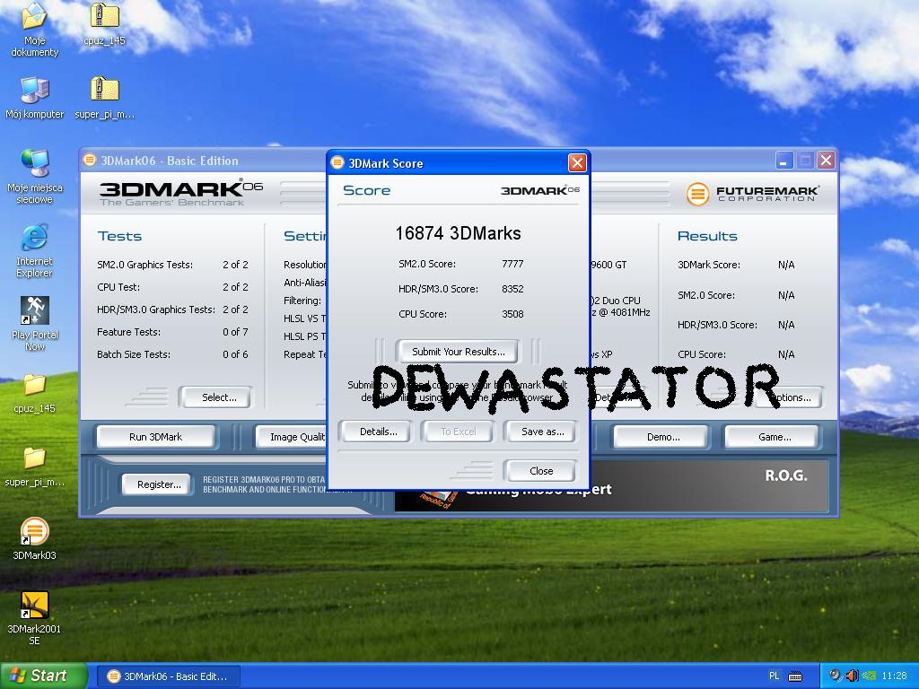Click Submit Your Results button

pos(458,352)
